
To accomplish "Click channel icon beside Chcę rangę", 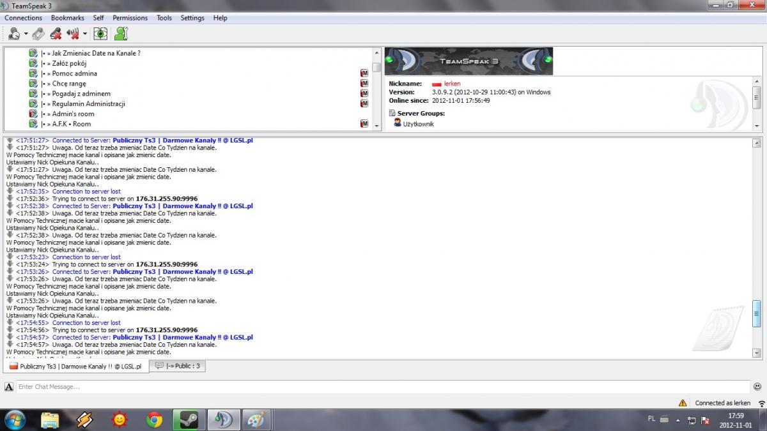I will (33, 84).
